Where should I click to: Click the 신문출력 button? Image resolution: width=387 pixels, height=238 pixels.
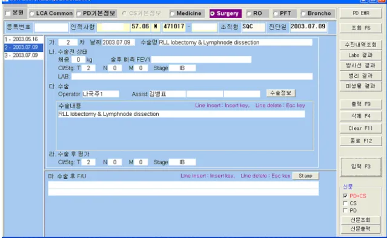360,229
